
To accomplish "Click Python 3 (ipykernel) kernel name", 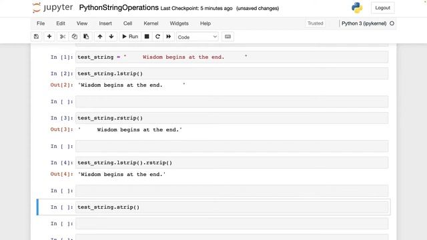I will point(364,23).
